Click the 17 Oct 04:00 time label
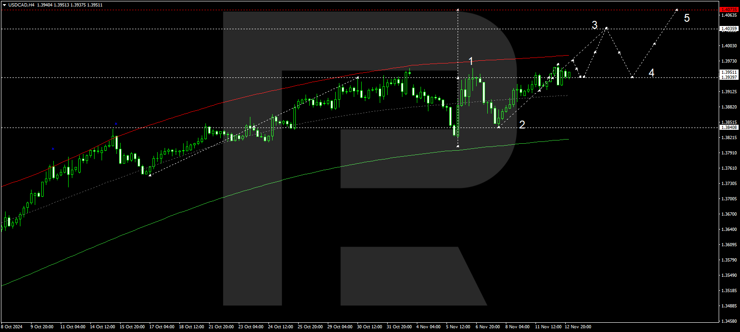 click(x=162, y=327)
